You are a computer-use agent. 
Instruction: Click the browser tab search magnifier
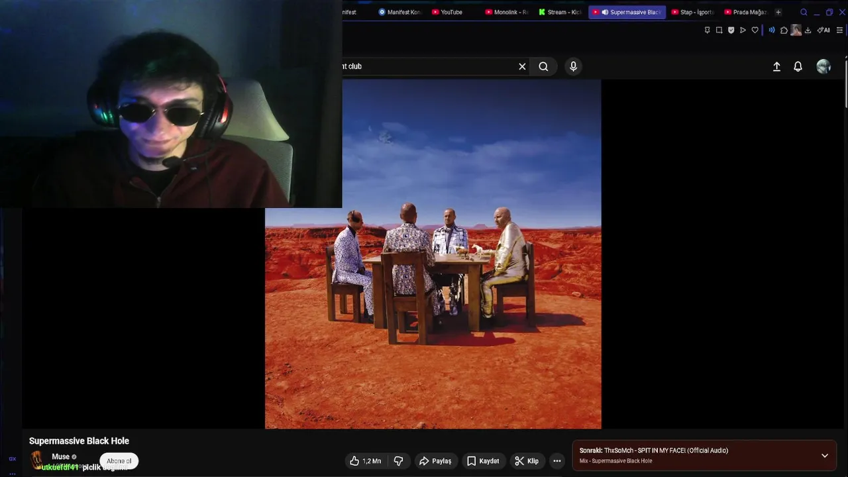coord(804,12)
